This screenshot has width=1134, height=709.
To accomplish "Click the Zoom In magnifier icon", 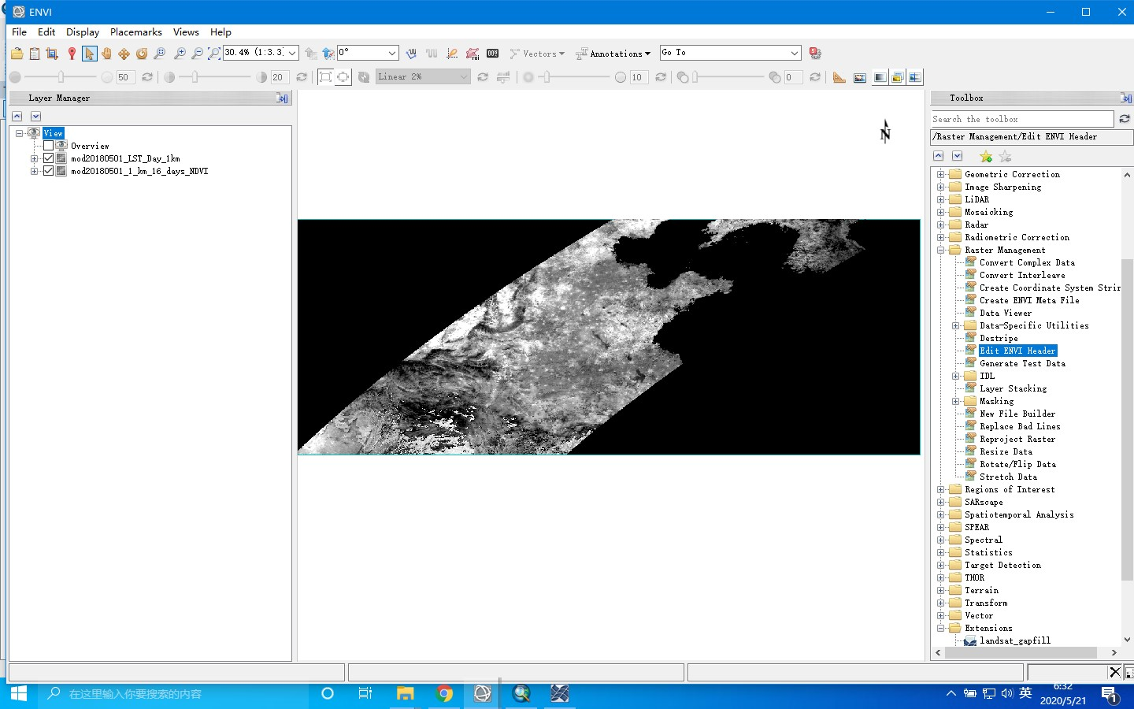I will coord(180,54).
